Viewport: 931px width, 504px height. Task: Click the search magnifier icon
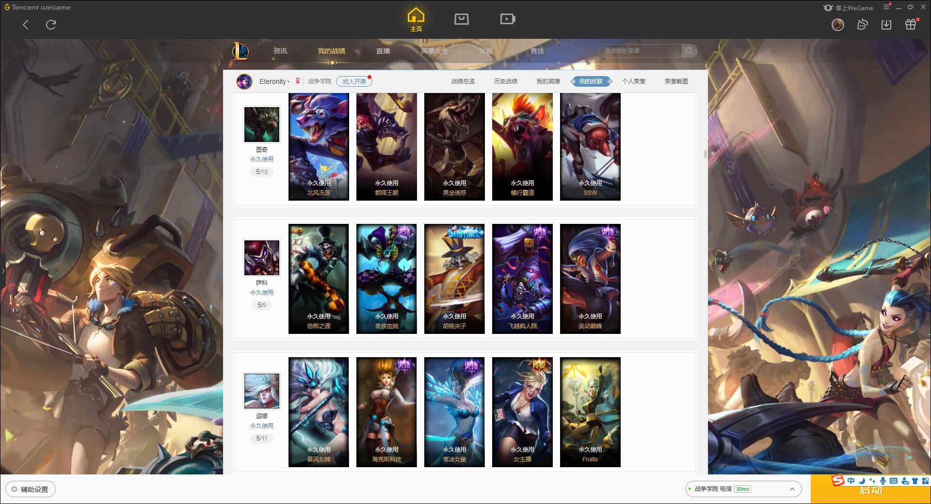coord(689,51)
